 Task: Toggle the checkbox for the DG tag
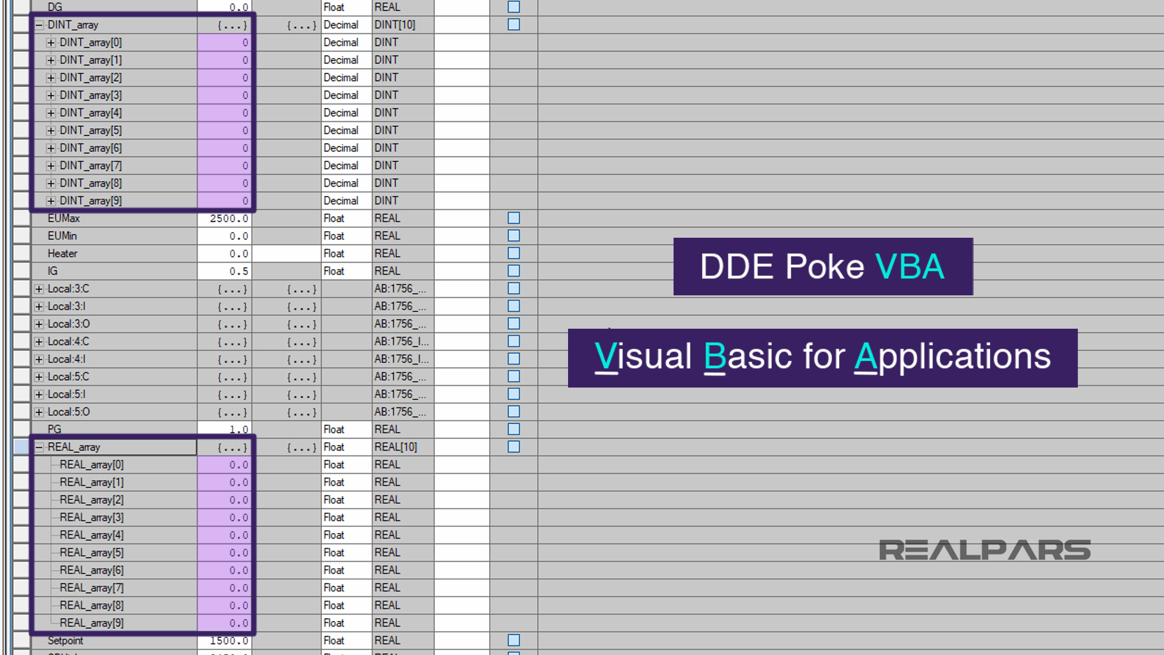pyautogui.click(x=513, y=7)
